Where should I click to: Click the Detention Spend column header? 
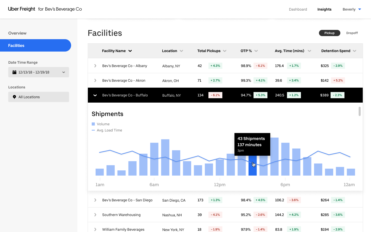point(336,51)
